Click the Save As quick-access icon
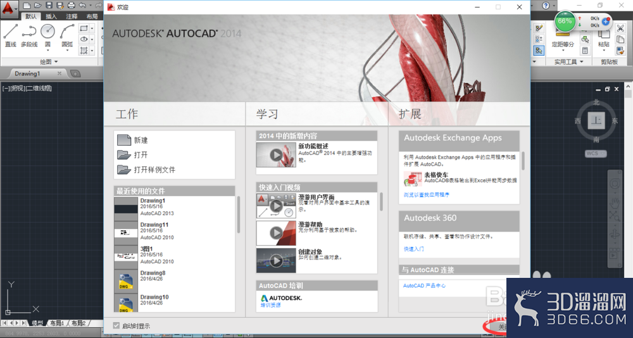The image size is (633, 338). (x=60, y=6)
